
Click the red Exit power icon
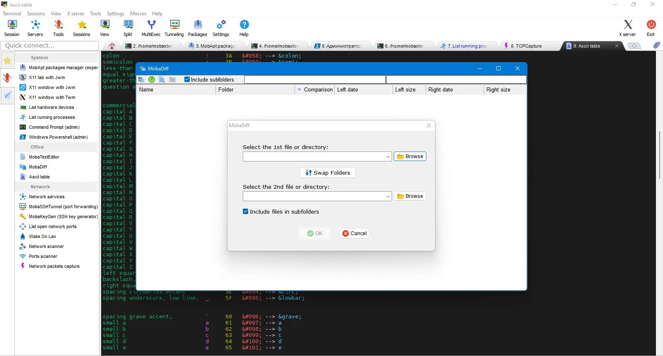coord(651,28)
